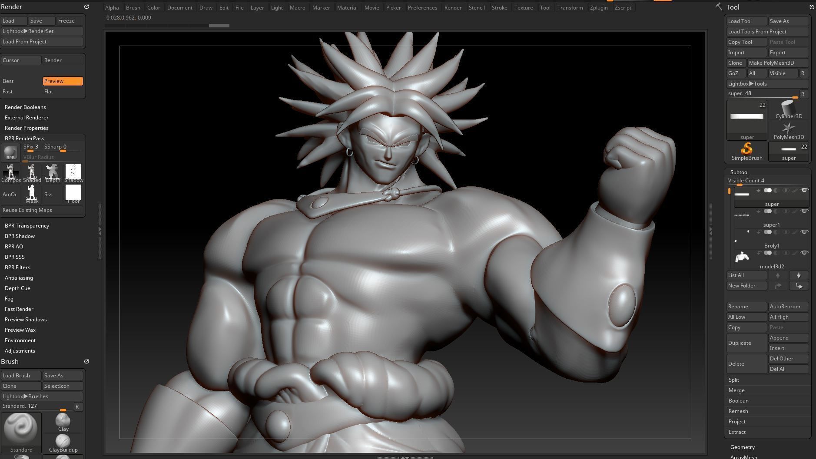Open the Composite render pass thumbnail
The image size is (816, 459).
10,173
